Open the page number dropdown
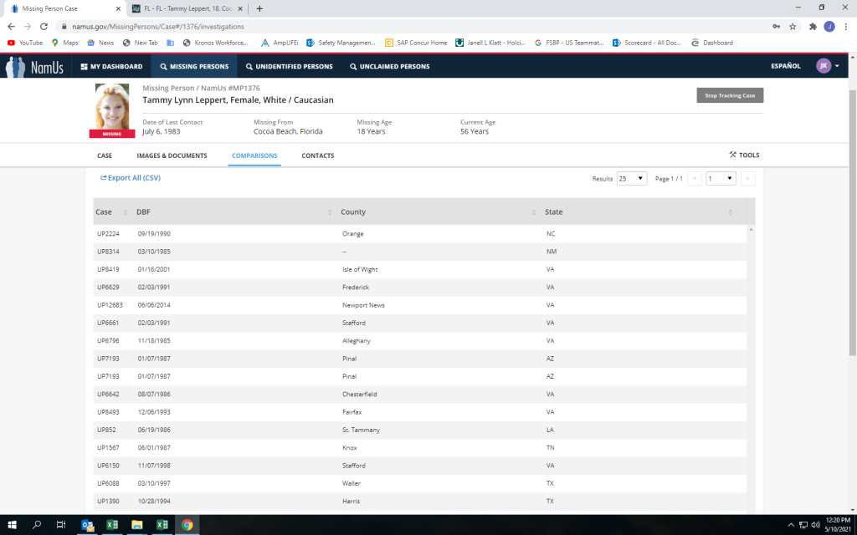Viewport: 857px width, 535px height. (721, 178)
